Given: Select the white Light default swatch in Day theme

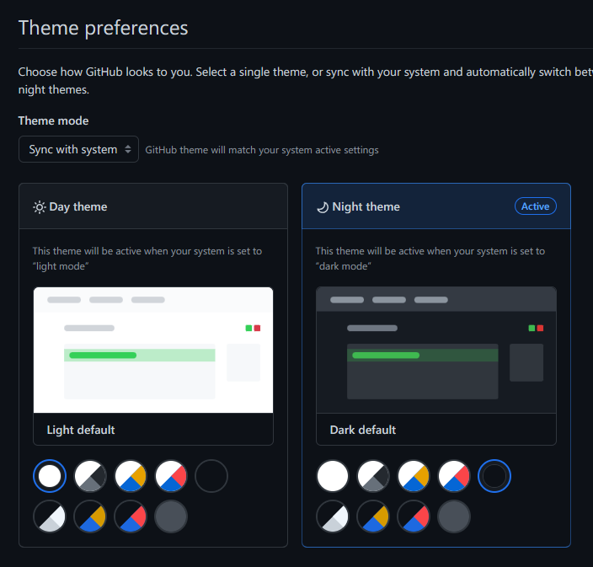Looking at the screenshot, I should (50, 476).
